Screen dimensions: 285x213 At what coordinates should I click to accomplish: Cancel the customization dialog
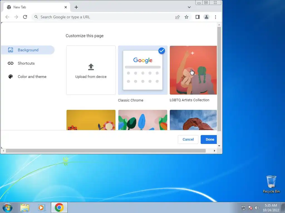pyautogui.click(x=188, y=140)
